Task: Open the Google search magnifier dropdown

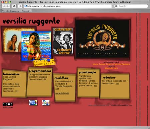Action: 116,6
